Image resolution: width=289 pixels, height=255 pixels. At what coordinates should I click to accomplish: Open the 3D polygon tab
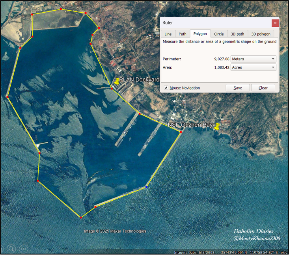[x=261, y=34]
